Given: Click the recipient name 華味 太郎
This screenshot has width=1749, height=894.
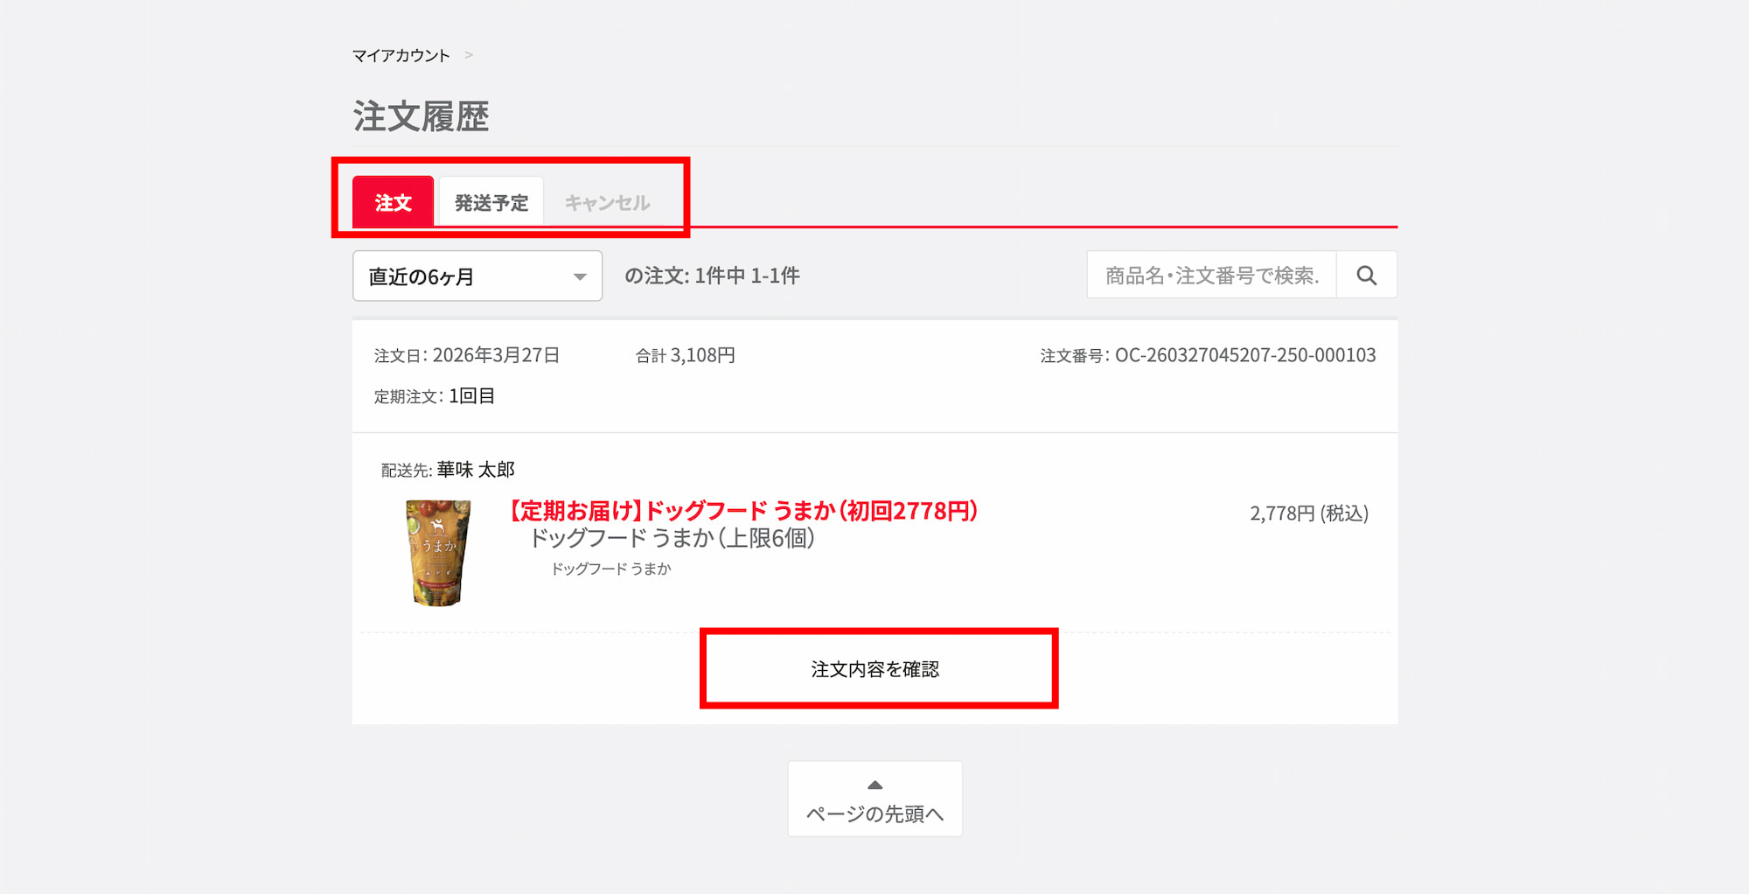Looking at the screenshot, I should click(476, 470).
